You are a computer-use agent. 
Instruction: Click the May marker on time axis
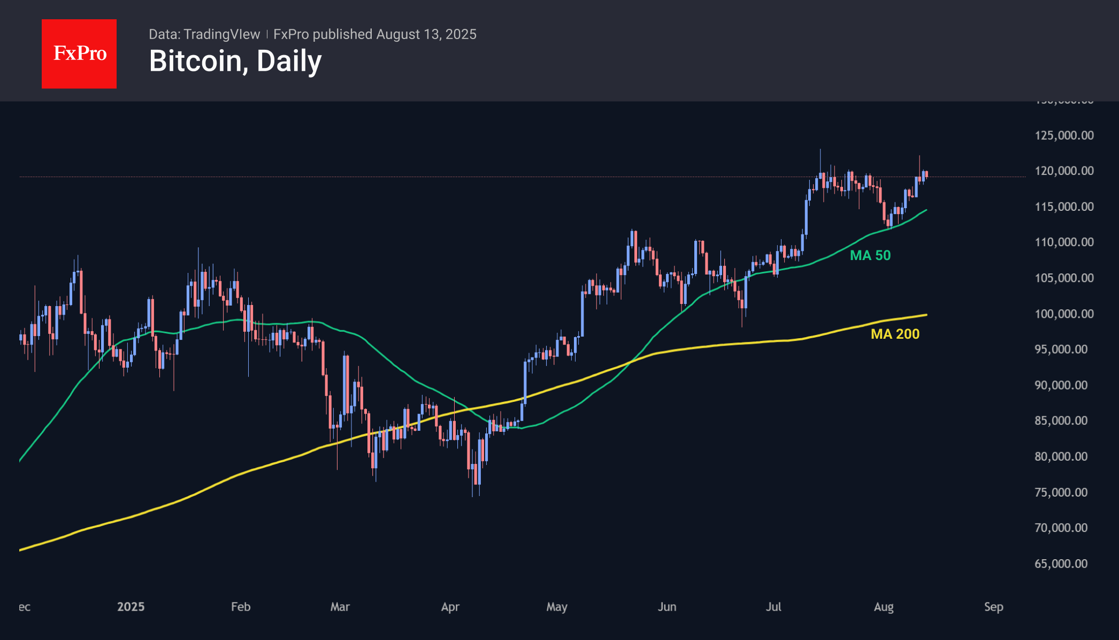pyautogui.click(x=557, y=607)
